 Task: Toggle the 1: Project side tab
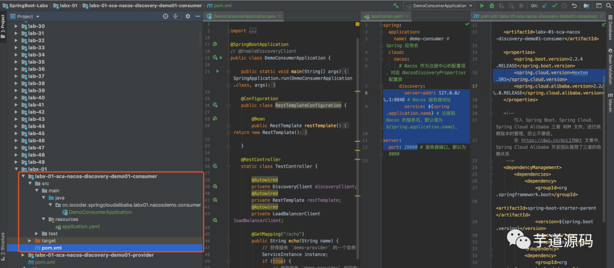(3, 26)
